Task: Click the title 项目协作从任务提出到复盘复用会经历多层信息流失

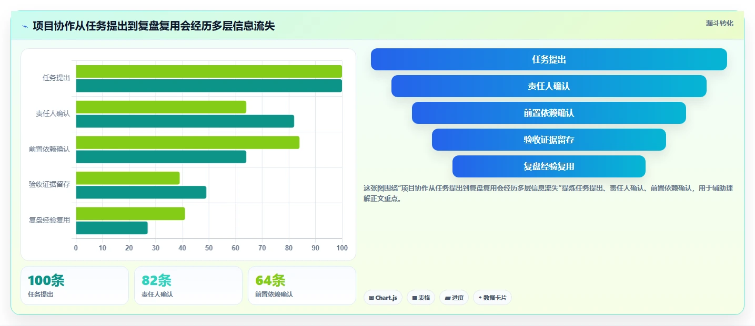Action: [x=154, y=26]
